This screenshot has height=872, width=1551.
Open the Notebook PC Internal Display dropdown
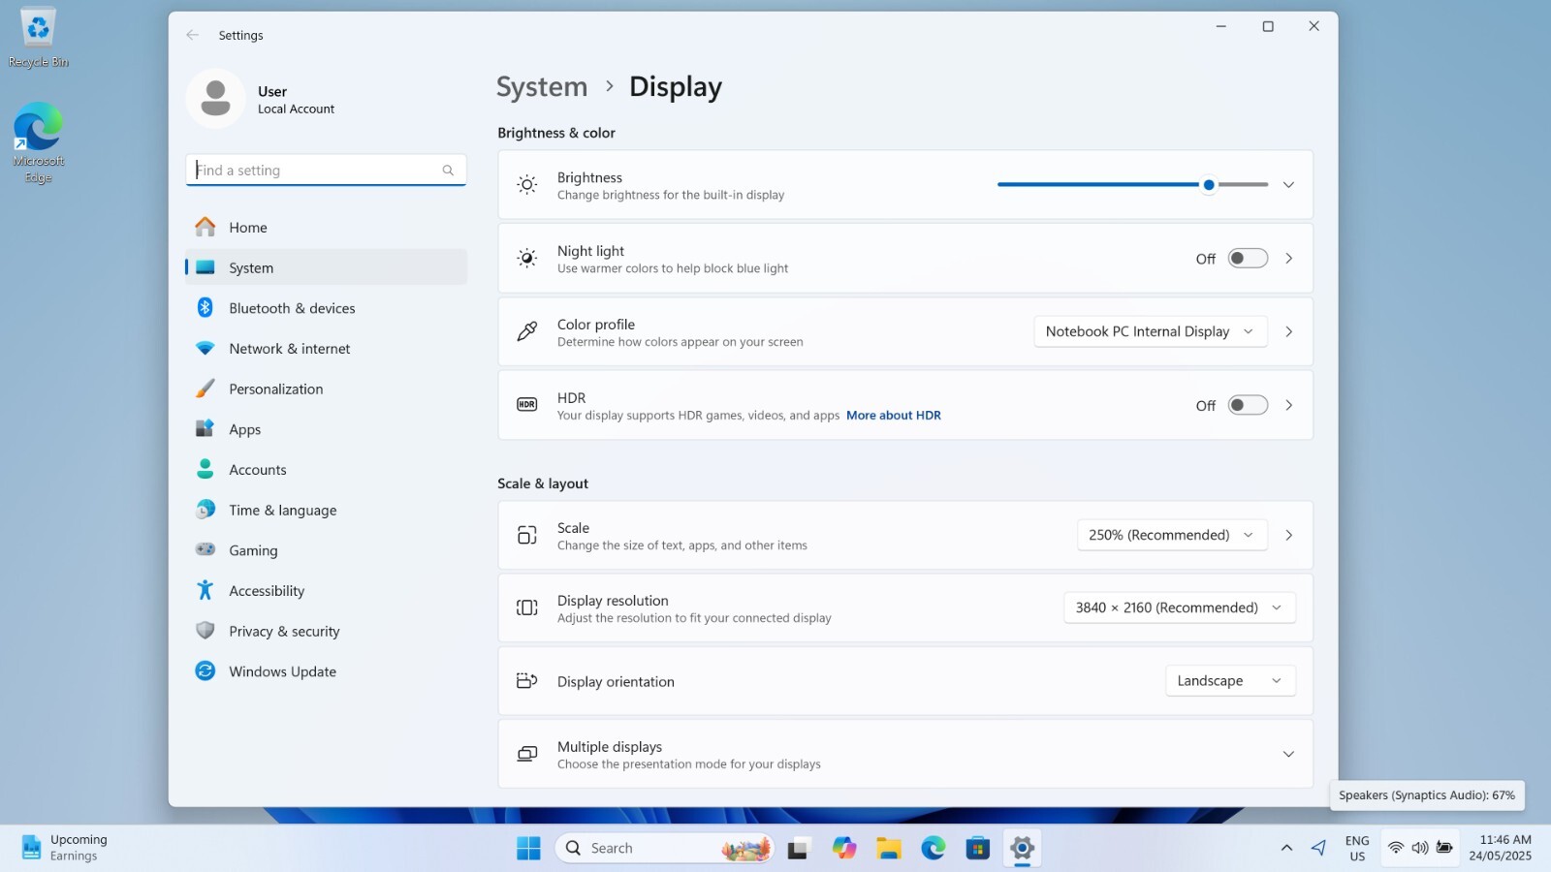1150,331
